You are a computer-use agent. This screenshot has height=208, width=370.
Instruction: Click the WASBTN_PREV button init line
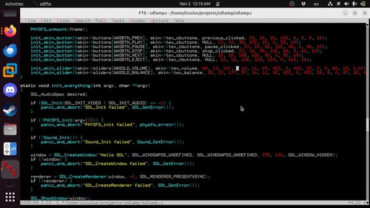click(179, 38)
